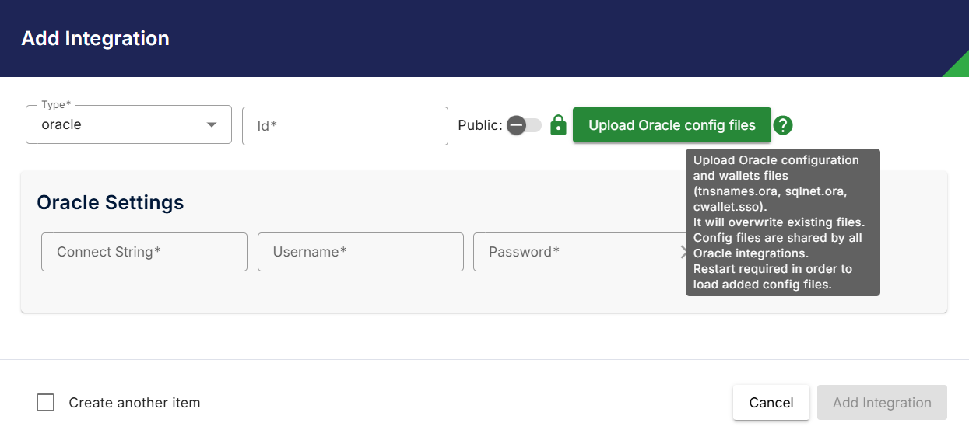This screenshot has width=969, height=444.
Task: Click the green lock icon
Action: 558,125
